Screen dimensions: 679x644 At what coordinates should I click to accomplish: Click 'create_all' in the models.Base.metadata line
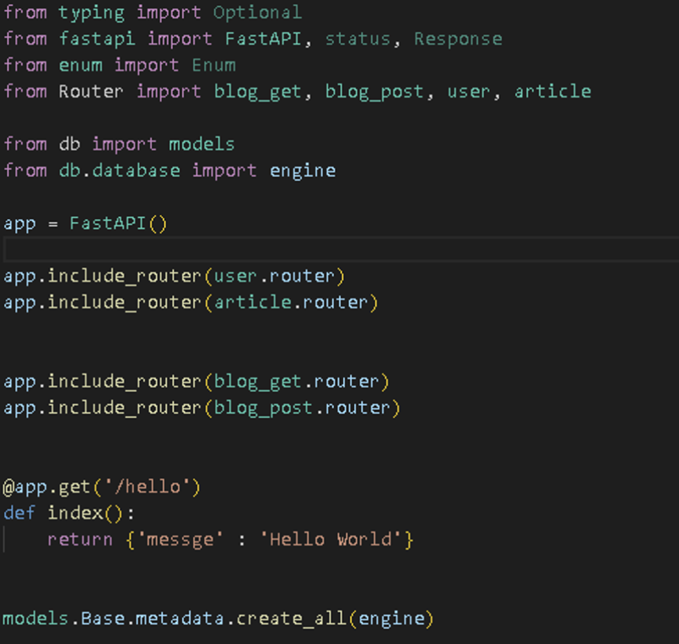point(292,619)
